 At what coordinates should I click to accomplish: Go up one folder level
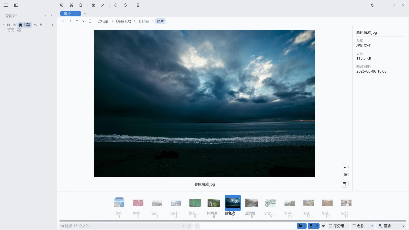[x=77, y=21]
